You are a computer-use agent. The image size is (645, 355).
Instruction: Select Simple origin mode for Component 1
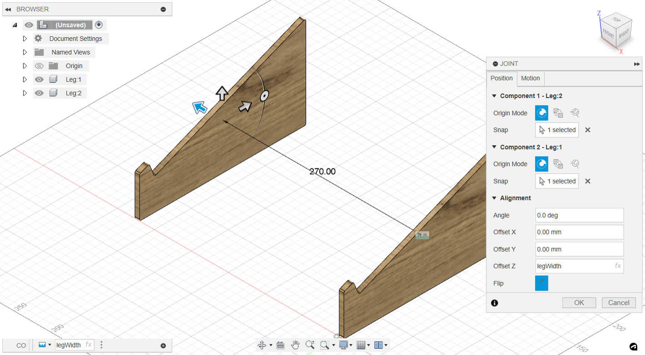coord(541,113)
